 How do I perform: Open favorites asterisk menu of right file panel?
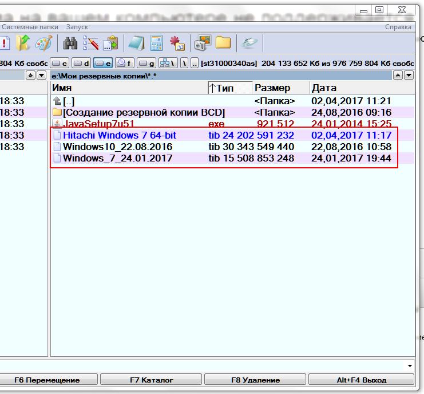pyautogui.click(x=399, y=76)
